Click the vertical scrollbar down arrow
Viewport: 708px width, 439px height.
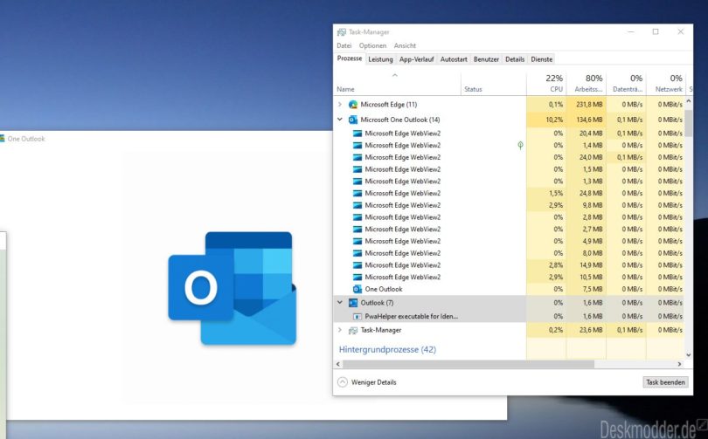[x=689, y=355]
